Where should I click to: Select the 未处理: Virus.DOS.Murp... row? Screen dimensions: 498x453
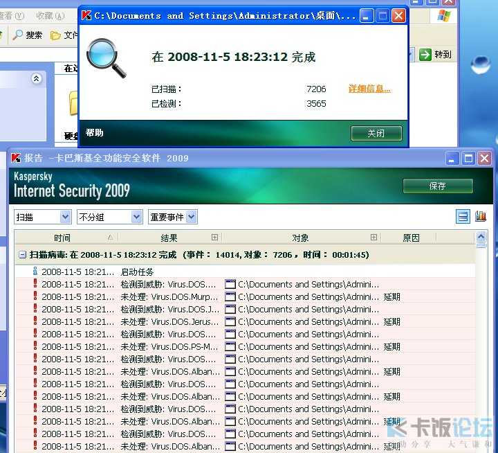point(245,296)
